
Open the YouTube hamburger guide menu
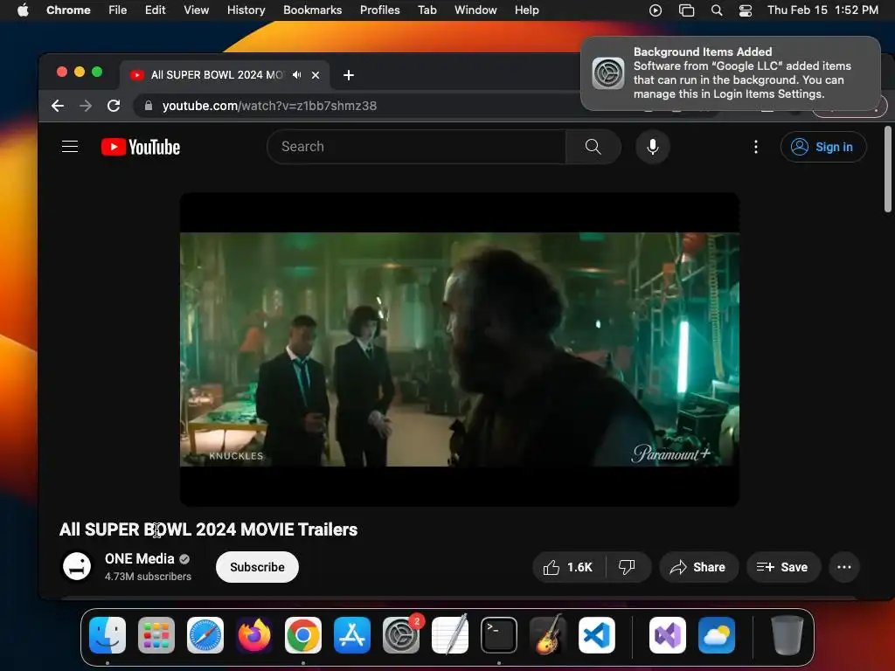tap(70, 147)
